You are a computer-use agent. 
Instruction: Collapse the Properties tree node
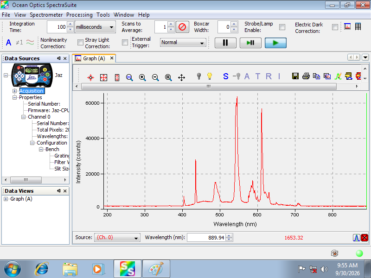coord(15,97)
